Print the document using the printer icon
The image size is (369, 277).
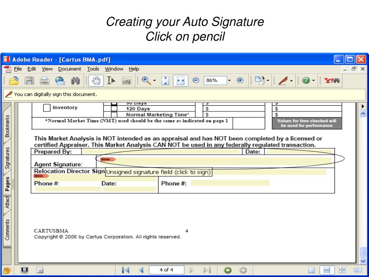[x=44, y=80]
